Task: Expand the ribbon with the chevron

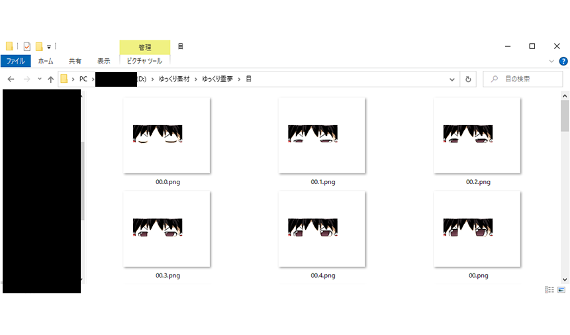Action: click(551, 62)
